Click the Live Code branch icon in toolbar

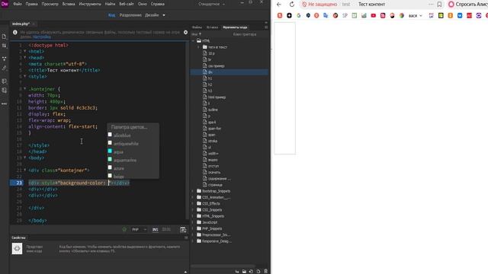pos(4,59)
